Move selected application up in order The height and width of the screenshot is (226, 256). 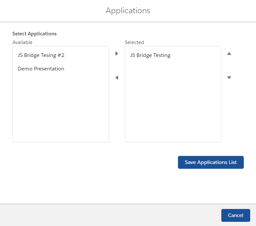229,54
